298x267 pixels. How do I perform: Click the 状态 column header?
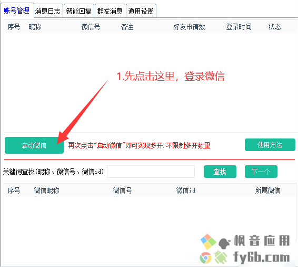pyautogui.click(x=274, y=27)
